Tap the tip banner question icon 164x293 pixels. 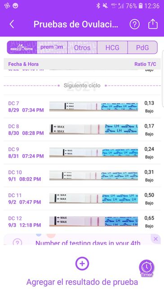pos(18,243)
